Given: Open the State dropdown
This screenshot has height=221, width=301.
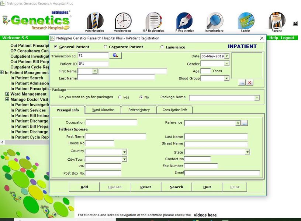Looking at the screenshot, I should 247,152.
